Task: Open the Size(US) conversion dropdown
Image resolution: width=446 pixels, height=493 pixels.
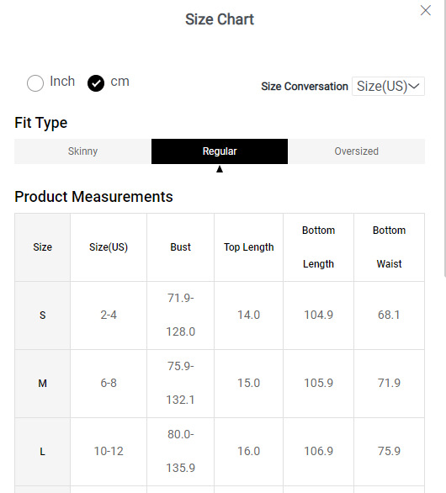Action: point(388,86)
